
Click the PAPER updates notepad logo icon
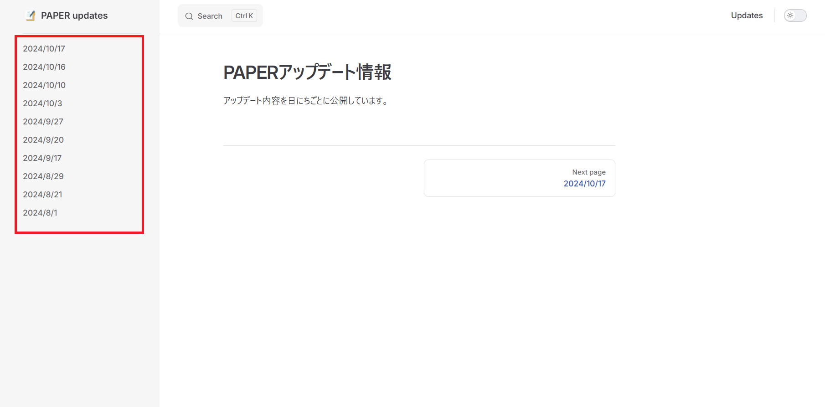click(x=31, y=16)
